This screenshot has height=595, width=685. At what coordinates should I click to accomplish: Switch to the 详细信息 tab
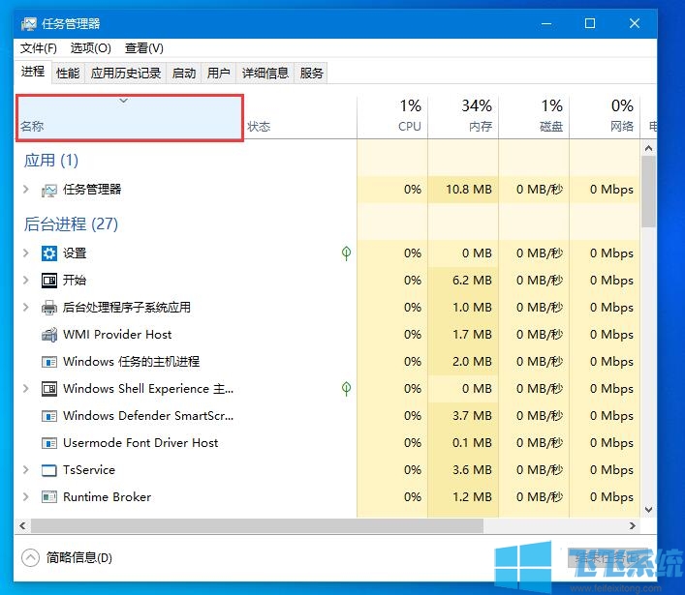click(x=265, y=73)
